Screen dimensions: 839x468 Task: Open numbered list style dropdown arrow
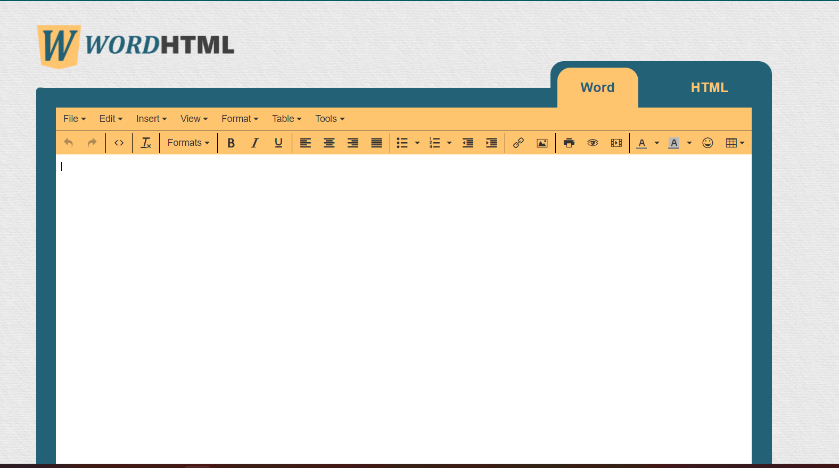click(449, 143)
